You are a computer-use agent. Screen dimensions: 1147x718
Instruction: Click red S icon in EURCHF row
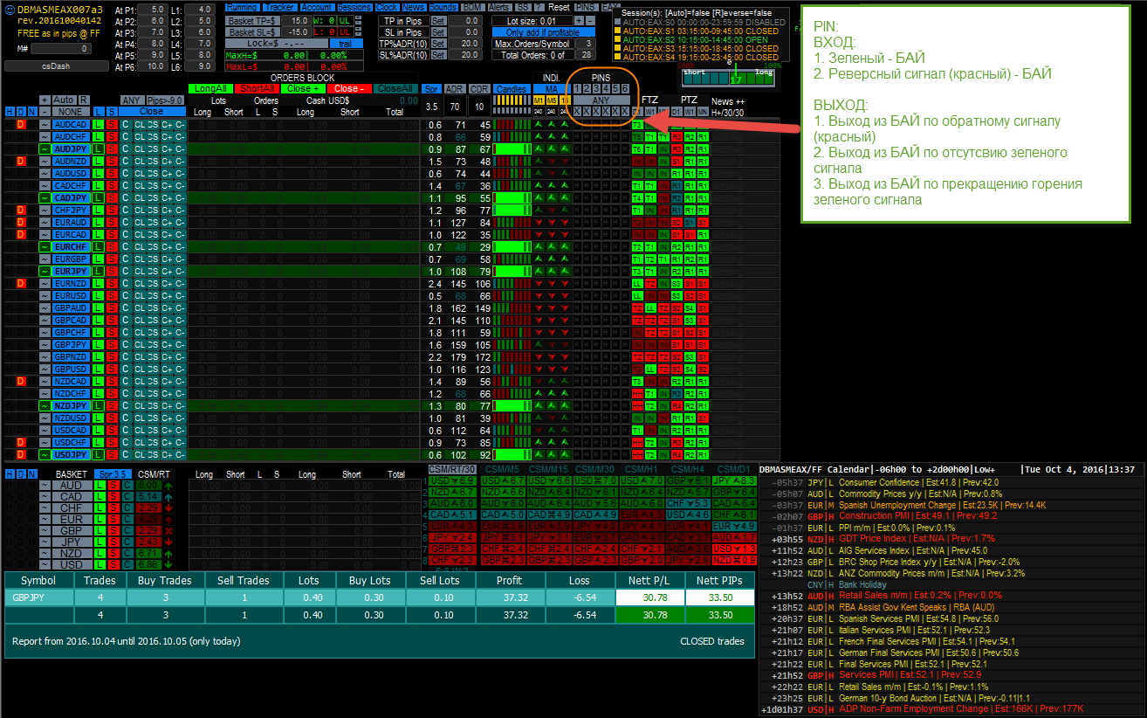112,247
